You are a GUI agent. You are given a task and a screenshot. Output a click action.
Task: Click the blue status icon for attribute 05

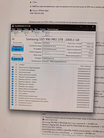point(13,76)
